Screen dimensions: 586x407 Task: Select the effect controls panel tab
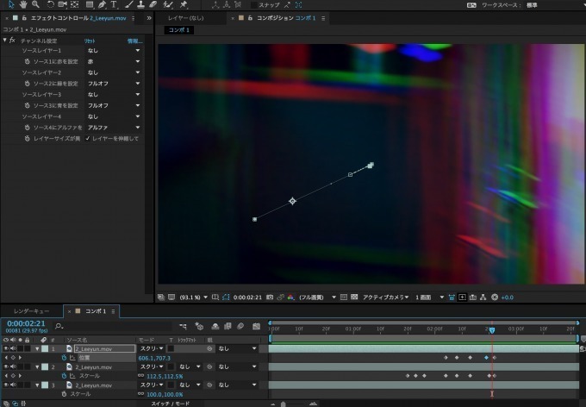click(78, 18)
